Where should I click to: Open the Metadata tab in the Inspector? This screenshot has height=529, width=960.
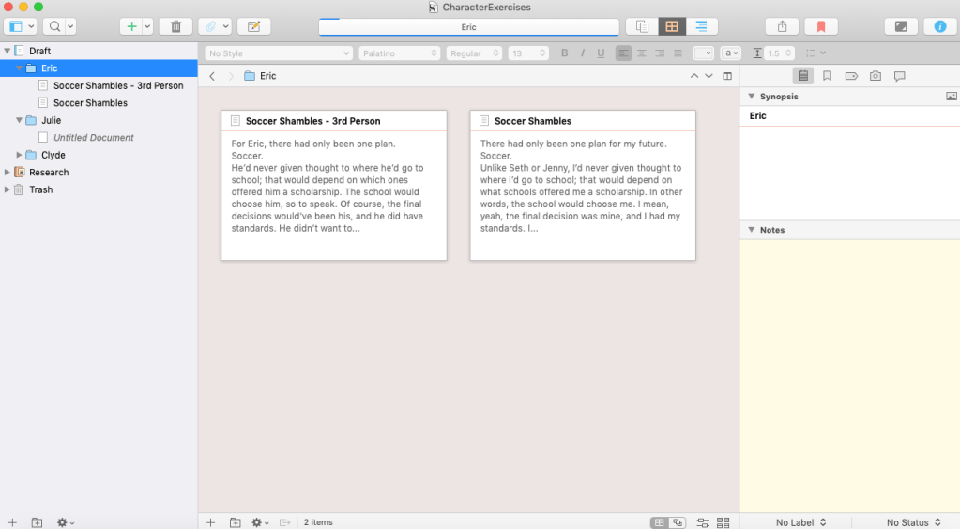[x=850, y=76]
